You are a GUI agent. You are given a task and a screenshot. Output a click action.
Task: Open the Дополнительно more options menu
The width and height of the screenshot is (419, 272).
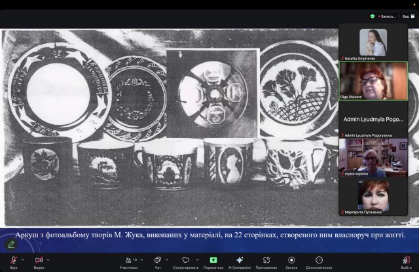(319, 261)
